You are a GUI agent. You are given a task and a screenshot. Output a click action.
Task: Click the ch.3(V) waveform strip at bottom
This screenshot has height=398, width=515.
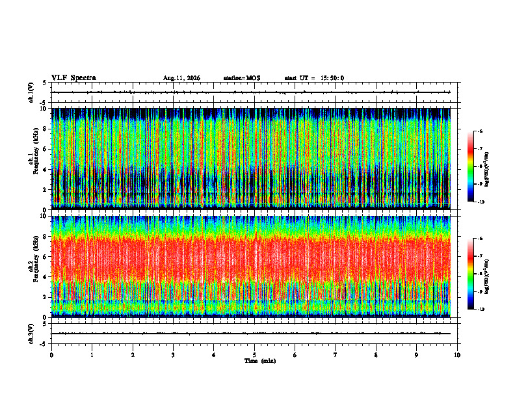[x=251, y=334]
